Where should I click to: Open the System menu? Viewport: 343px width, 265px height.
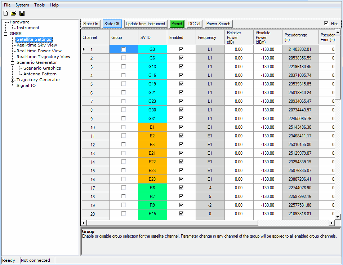point(22,5)
